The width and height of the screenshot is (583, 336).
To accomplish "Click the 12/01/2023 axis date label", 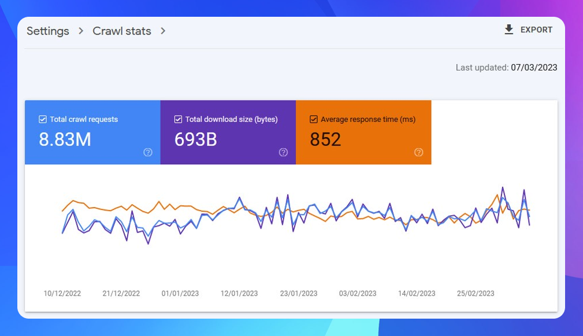I will (239, 294).
